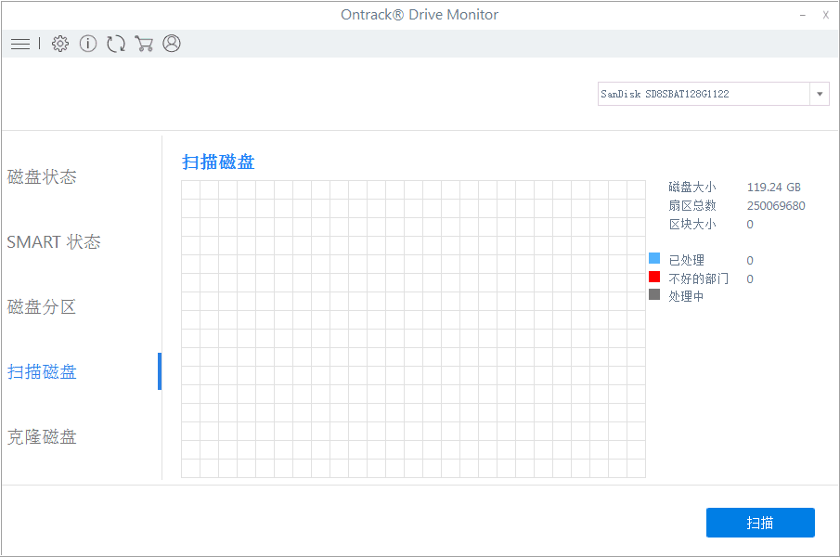Screen dimensions: 840x557
Task: Click the refresh update icon
Action: click(x=116, y=44)
